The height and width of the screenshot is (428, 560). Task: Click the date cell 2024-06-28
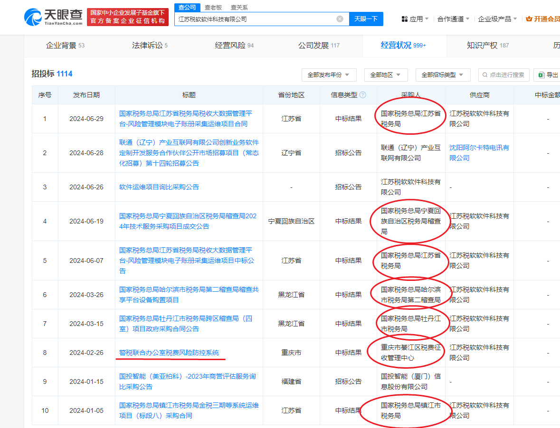(x=86, y=153)
